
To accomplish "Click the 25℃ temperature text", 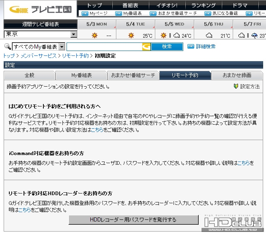I will pyautogui.click(x=148, y=36).
